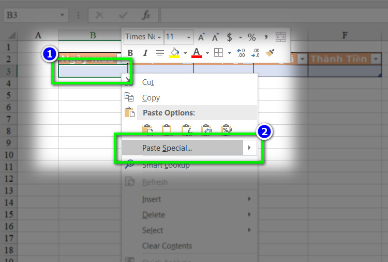Toggle Bold in the mini toolbar

[130, 53]
